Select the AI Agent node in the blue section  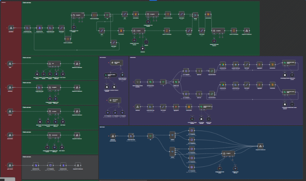[x=229, y=153]
